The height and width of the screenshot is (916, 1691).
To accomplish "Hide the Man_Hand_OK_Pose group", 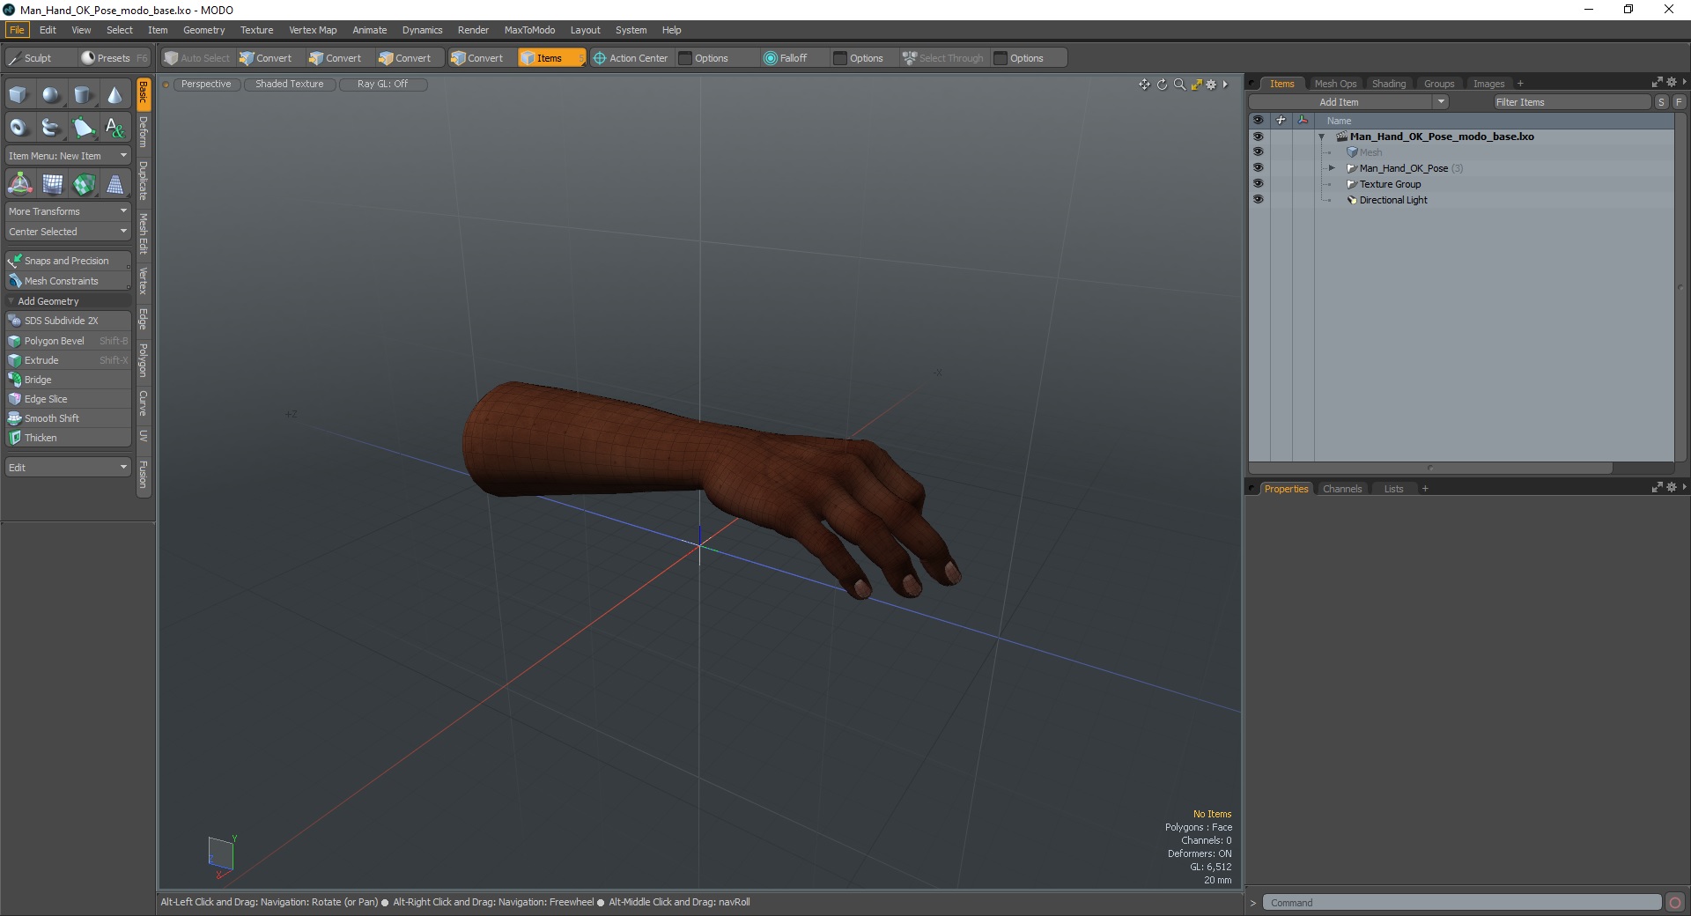I will 1258,168.
